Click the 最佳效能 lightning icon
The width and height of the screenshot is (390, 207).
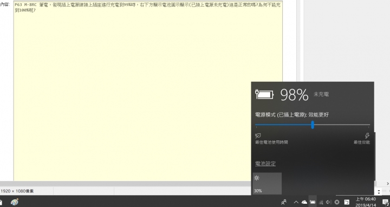point(367,135)
